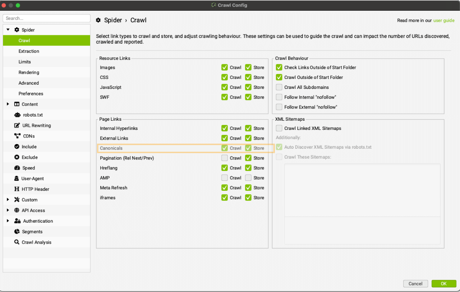Follow the user guide link
Image resolution: width=460 pixels, height=292 pixels.
[x=444, y=20]
